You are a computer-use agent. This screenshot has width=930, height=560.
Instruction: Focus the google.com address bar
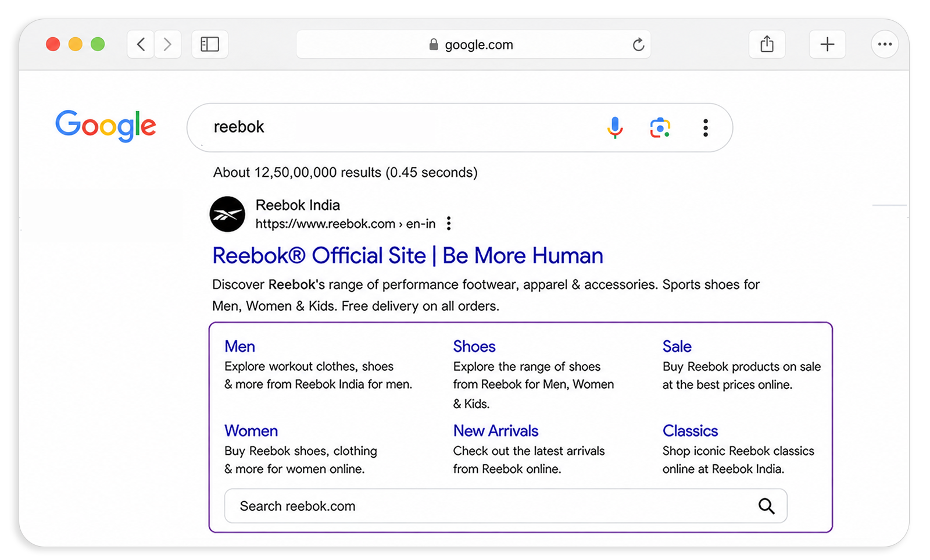point(473,45)
